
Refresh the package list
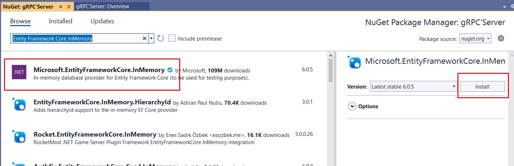point(161,38)
